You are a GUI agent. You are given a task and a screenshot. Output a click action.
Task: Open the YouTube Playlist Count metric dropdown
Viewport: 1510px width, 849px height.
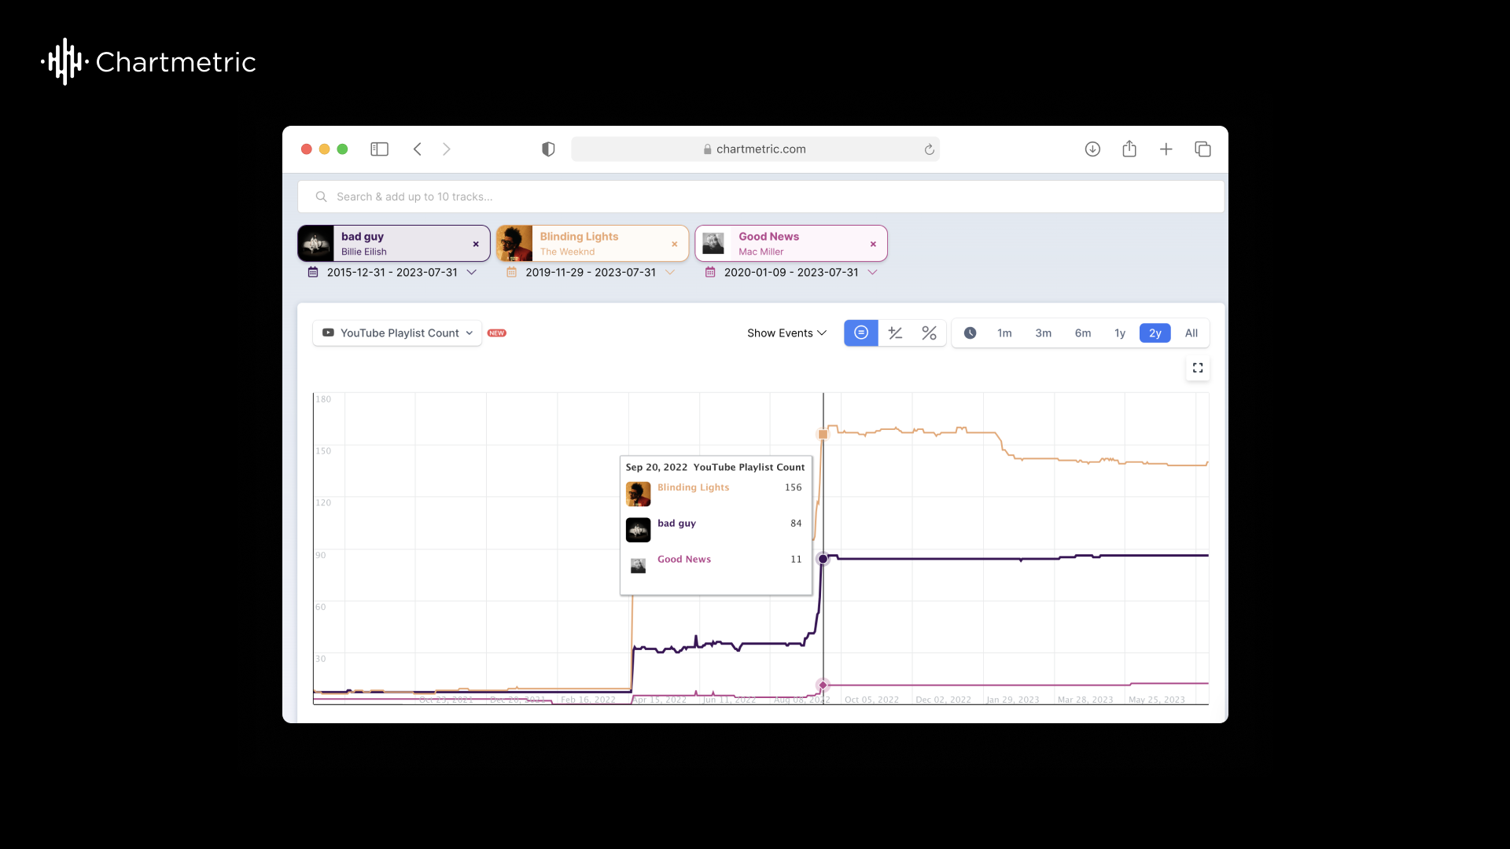point(397,333)
